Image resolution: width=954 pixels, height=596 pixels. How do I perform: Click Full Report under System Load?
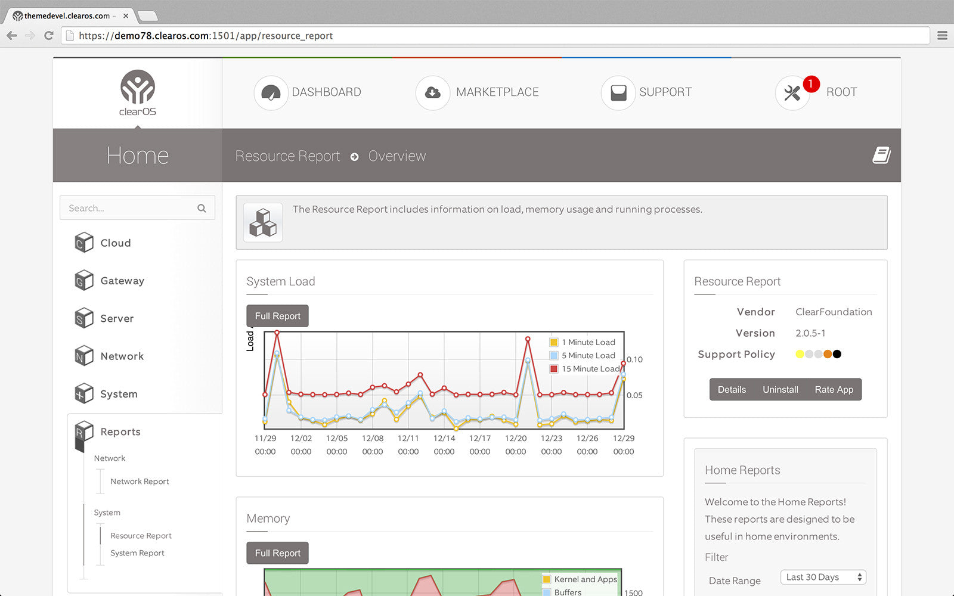277,316
